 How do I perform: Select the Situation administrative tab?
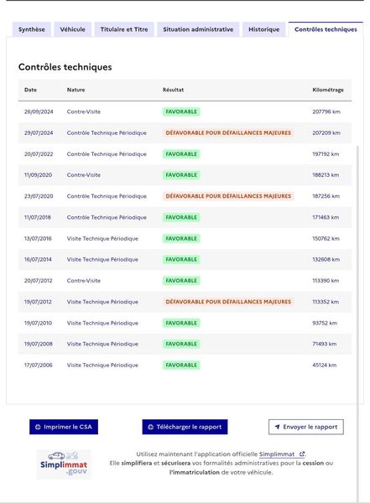click(x=198, y=29)
